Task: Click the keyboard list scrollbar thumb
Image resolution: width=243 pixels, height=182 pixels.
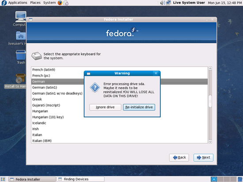Action: (x=210, y=101)
